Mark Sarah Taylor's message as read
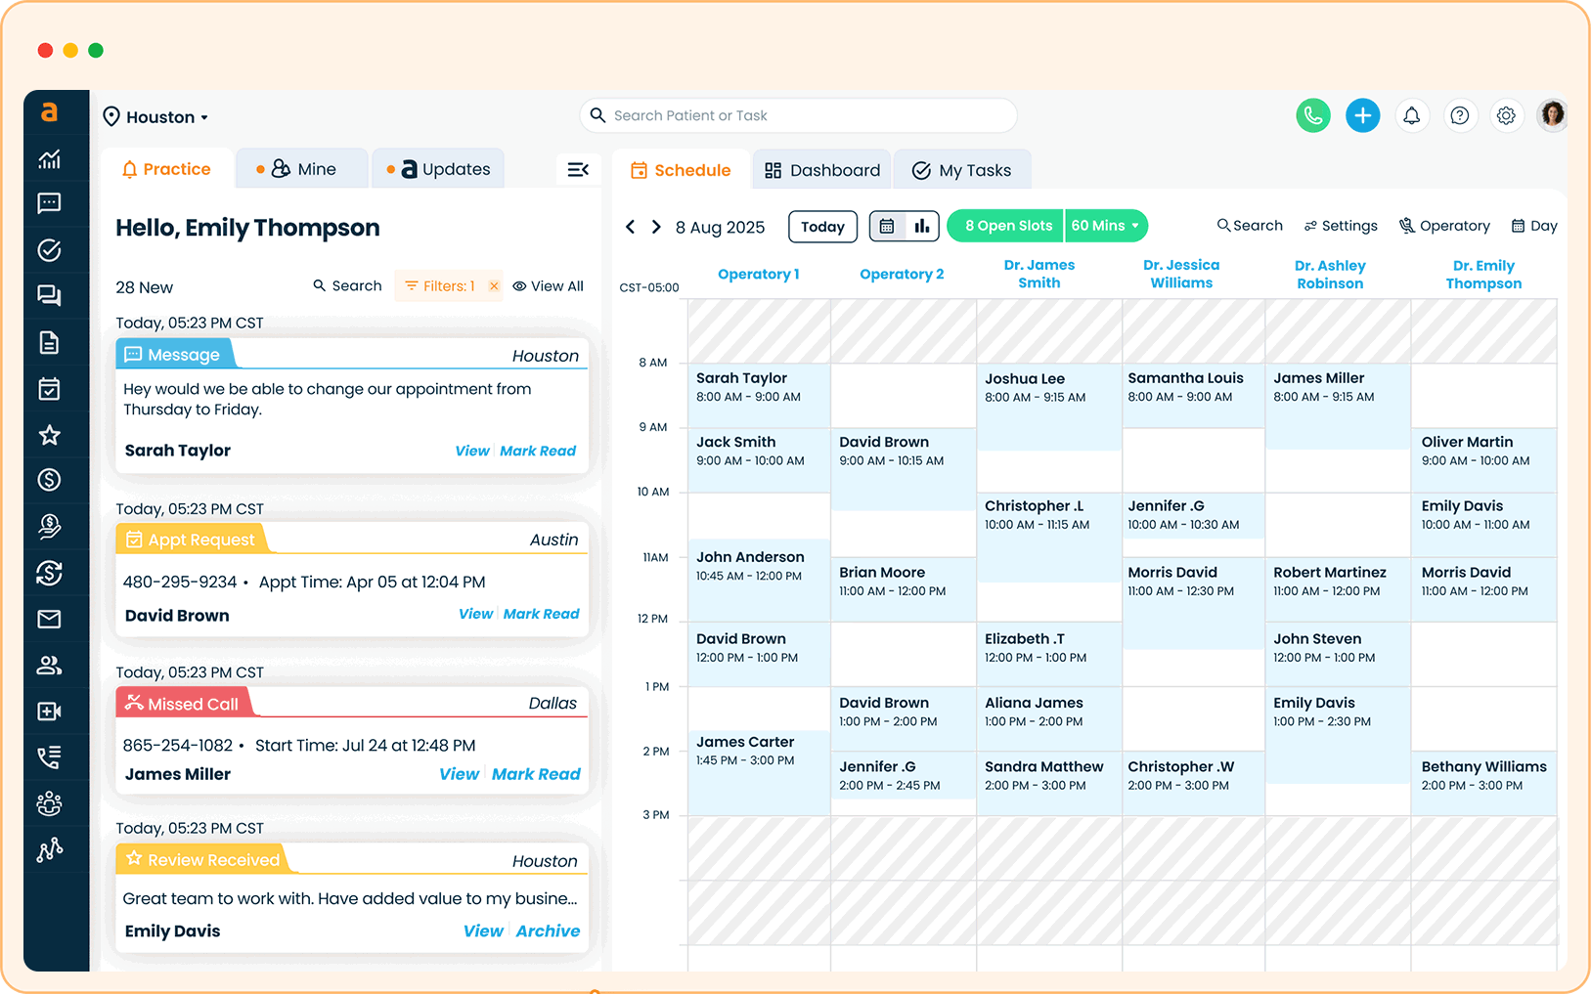 (x=538, y=451)
